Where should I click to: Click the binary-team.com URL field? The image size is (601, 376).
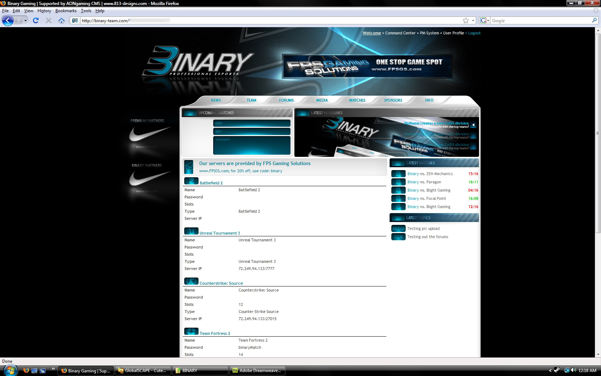point(271,20)
